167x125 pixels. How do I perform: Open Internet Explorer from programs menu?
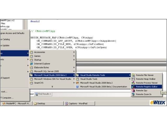52,64
